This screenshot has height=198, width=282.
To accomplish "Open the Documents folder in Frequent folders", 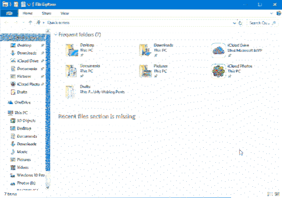I will pyautogui.click(x=71, y=70).
